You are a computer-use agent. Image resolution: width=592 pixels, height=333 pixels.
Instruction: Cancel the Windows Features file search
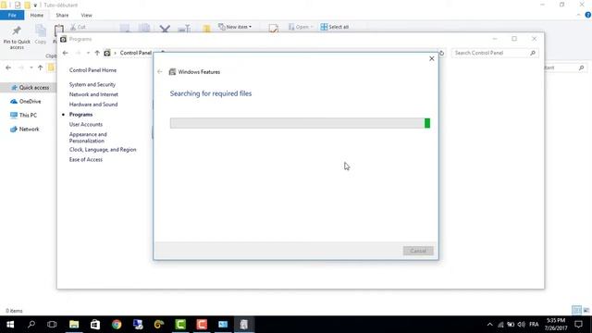(x=418, y=251)
